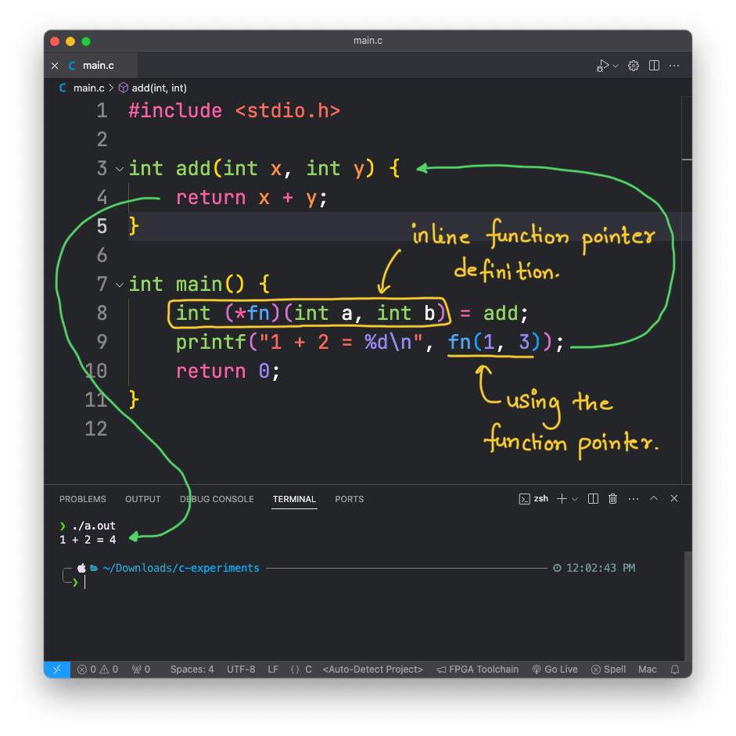Change indentation via Spaces: 4

point(192,670)
